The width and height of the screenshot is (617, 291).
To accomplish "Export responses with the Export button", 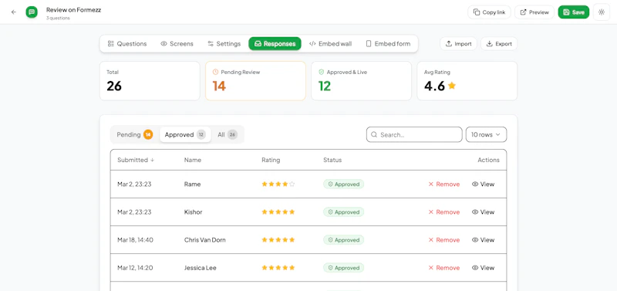I will coord(499,44).
